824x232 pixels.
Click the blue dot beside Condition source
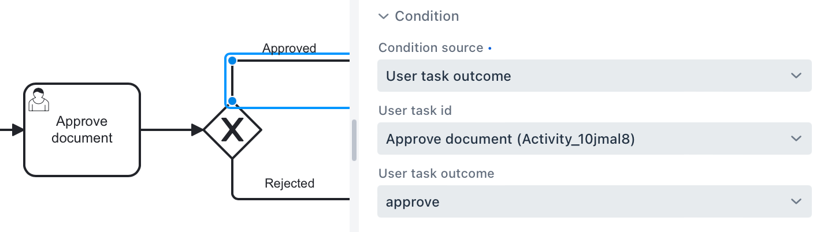pyautogui.click(x=490, y=48)
